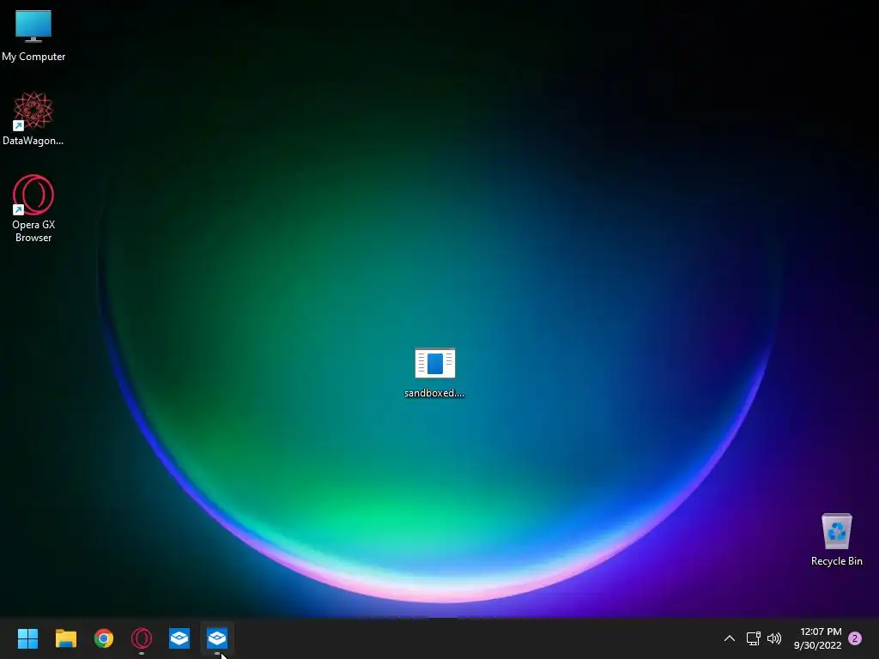Click the highlighted running Windows Sandbox taskbar icon
This screenshot has width=879, height=659.
pos(217,638)
